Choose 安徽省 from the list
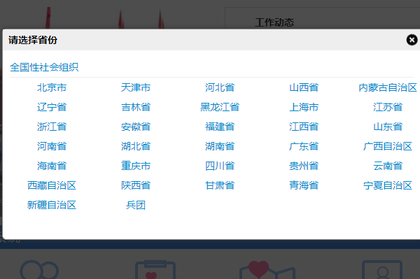Image resolution: width=420 pixels, height=279 pixels. [x=136, y=127]
